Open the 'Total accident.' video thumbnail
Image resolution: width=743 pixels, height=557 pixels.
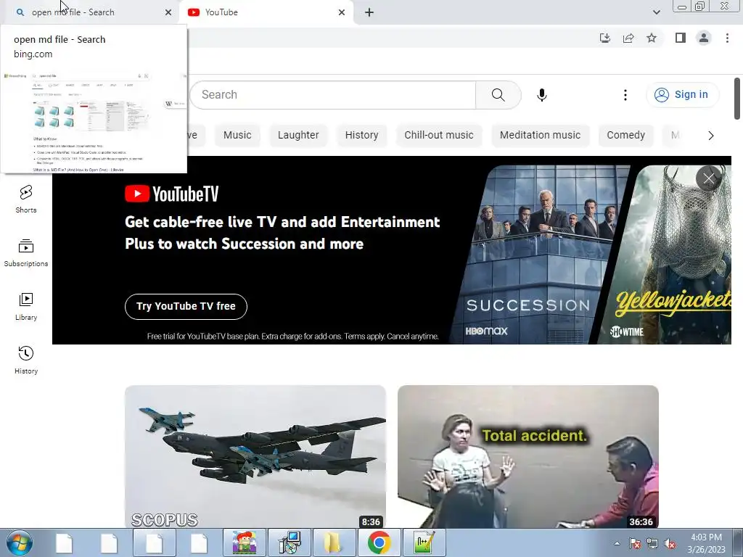tap(528, 457)
